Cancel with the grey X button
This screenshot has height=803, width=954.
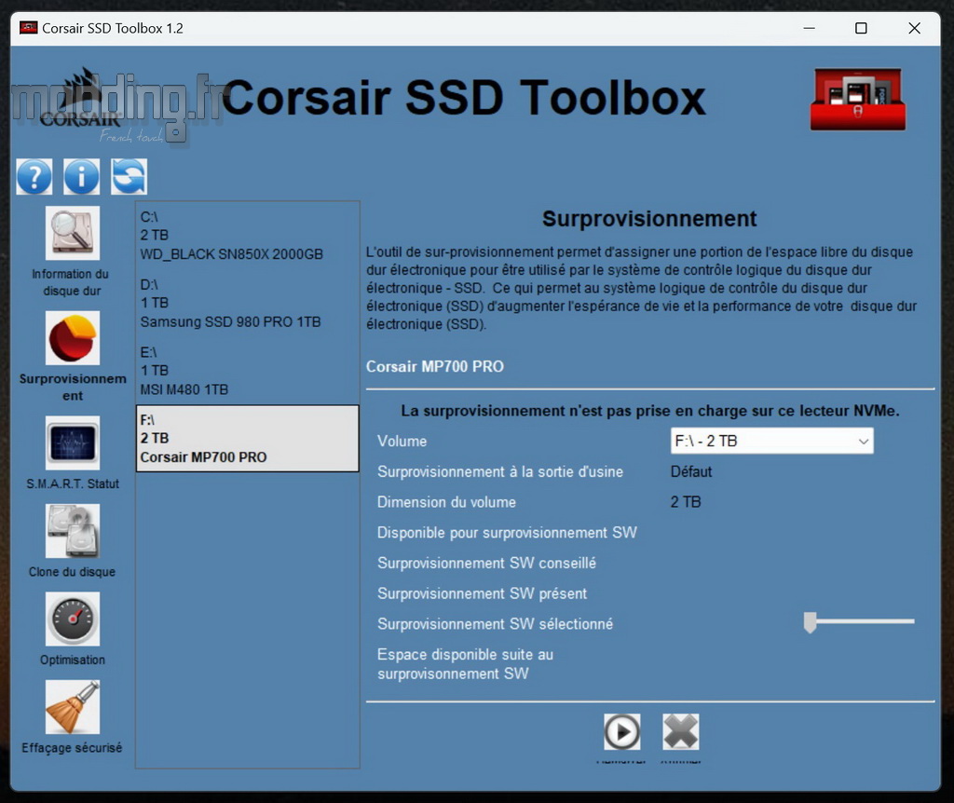[x=681, y=732]
